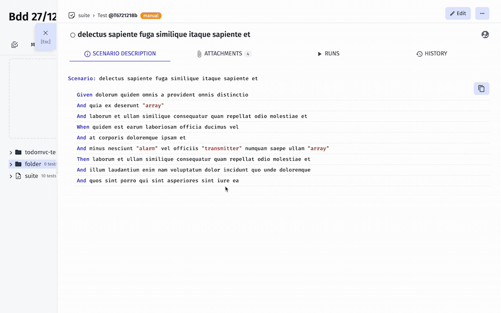Screen dimensions: 501x313
Task: Expand the 'folder' tree chevron
Action: [x=11, y=164]
